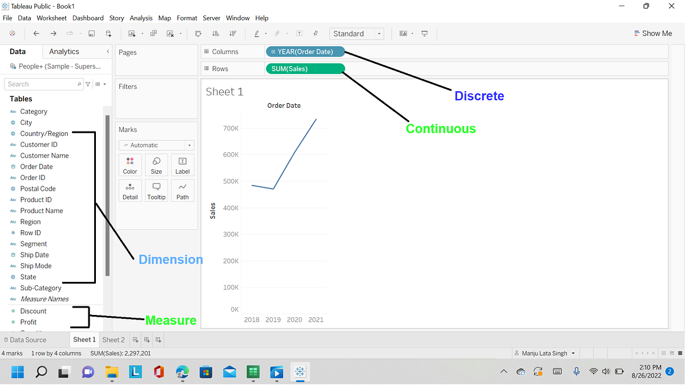Click the Swap Rows and Columns toolbar icon
This screenshot has width=685, height=385.
(x=198, y=33)
